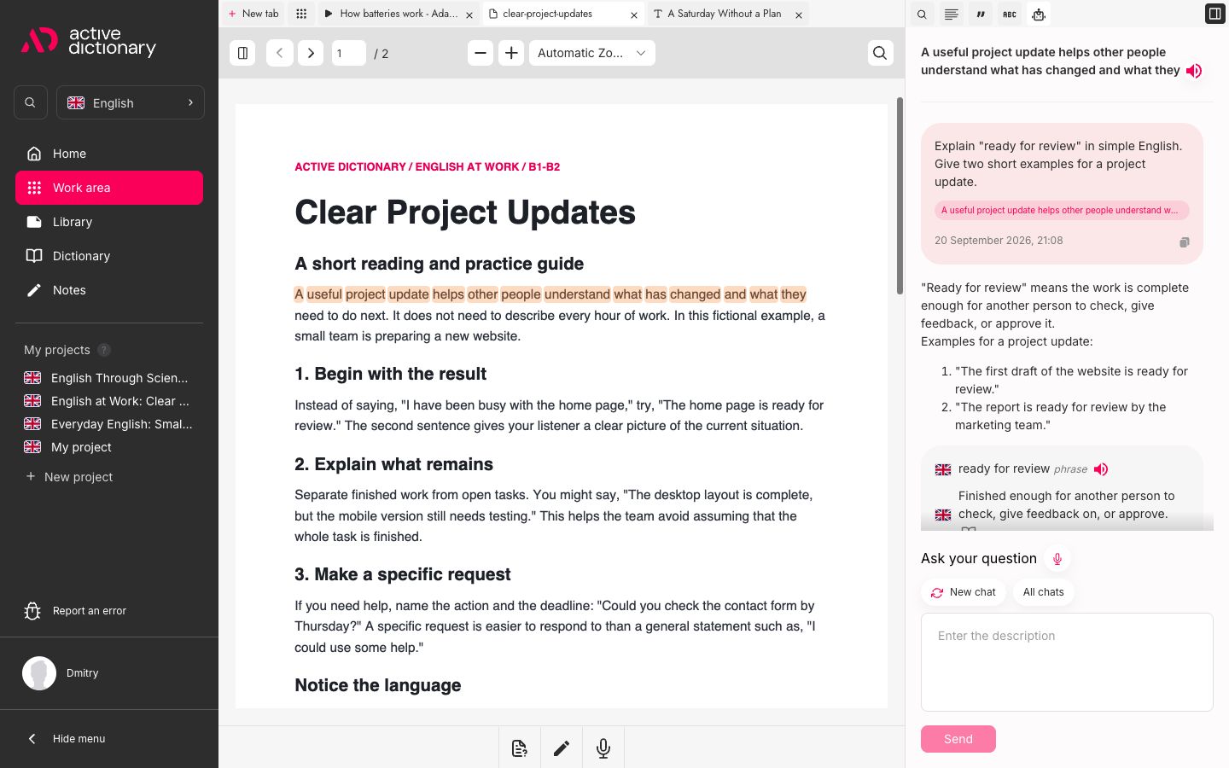Open the text lines tool in right panel
The height and width of the screenshot is (768, 1229).
point(951,14)
